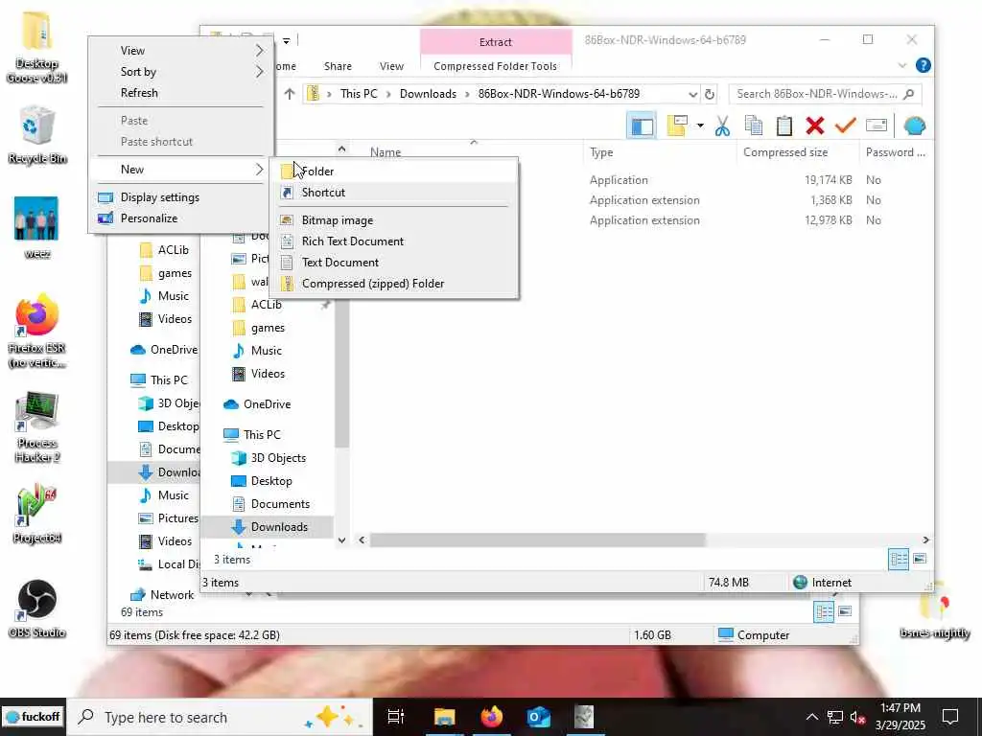This screenshot has width=982, height=736.
Task: Switch front window to details view
Action: (899, 559)
